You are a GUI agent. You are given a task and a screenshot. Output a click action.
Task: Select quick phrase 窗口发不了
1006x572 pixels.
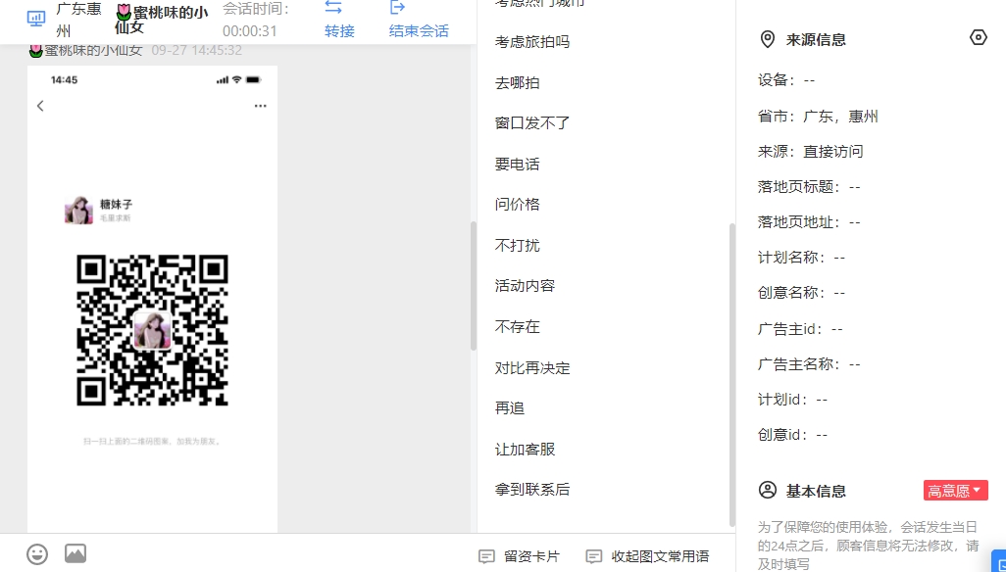click(x=531, y=123)
